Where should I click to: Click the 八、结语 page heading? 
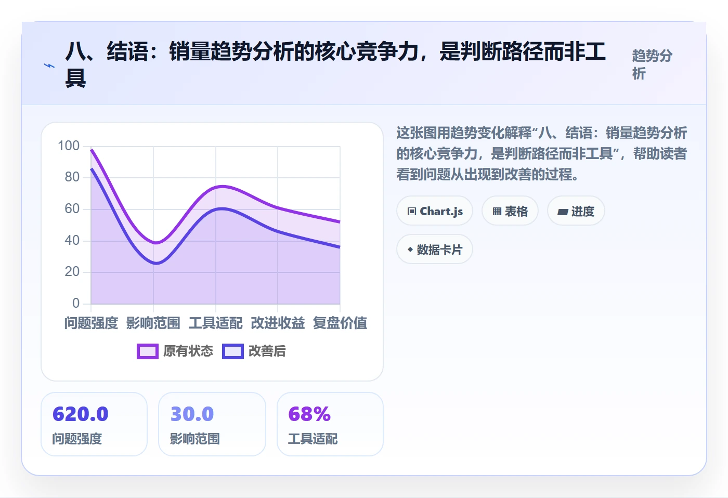click(335, 64)
